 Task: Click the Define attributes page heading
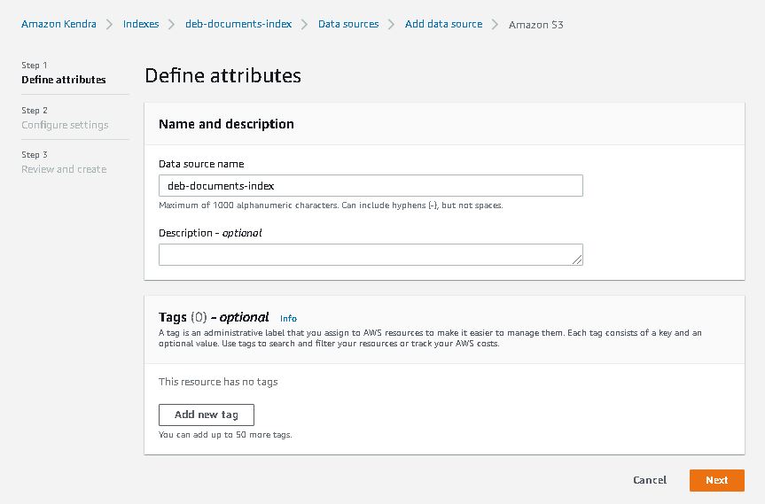(223, 75)
